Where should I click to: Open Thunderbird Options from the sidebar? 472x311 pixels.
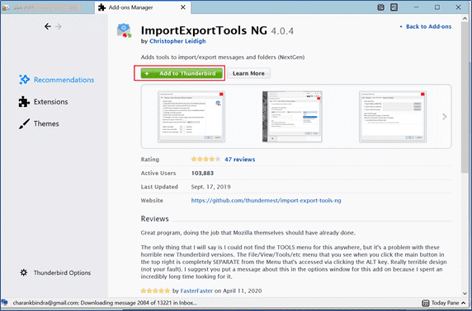pos(55,272)
